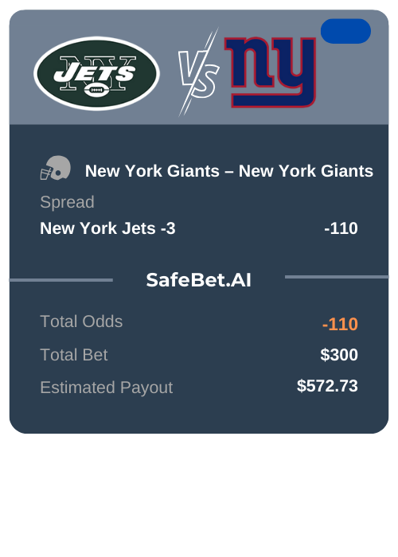398x557 pixels.
Task: Select the $572.73 estimated payout value
Action: (x=327, y=386)
